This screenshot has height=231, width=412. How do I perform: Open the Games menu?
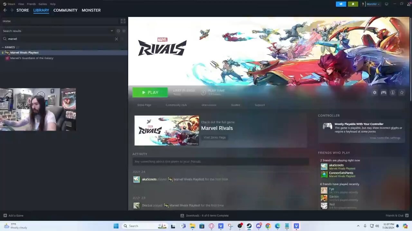[x=42, y=4]
